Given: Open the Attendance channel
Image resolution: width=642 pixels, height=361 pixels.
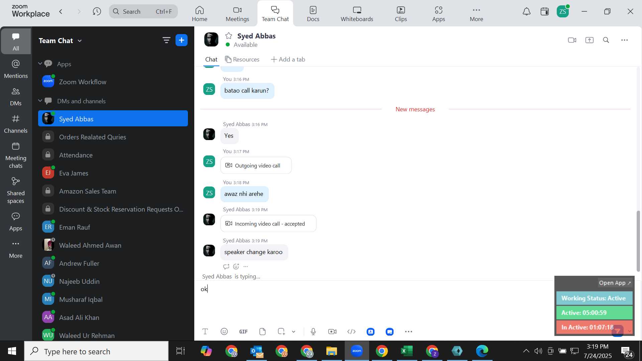Looking at the screenshot, I should [113, 155].
